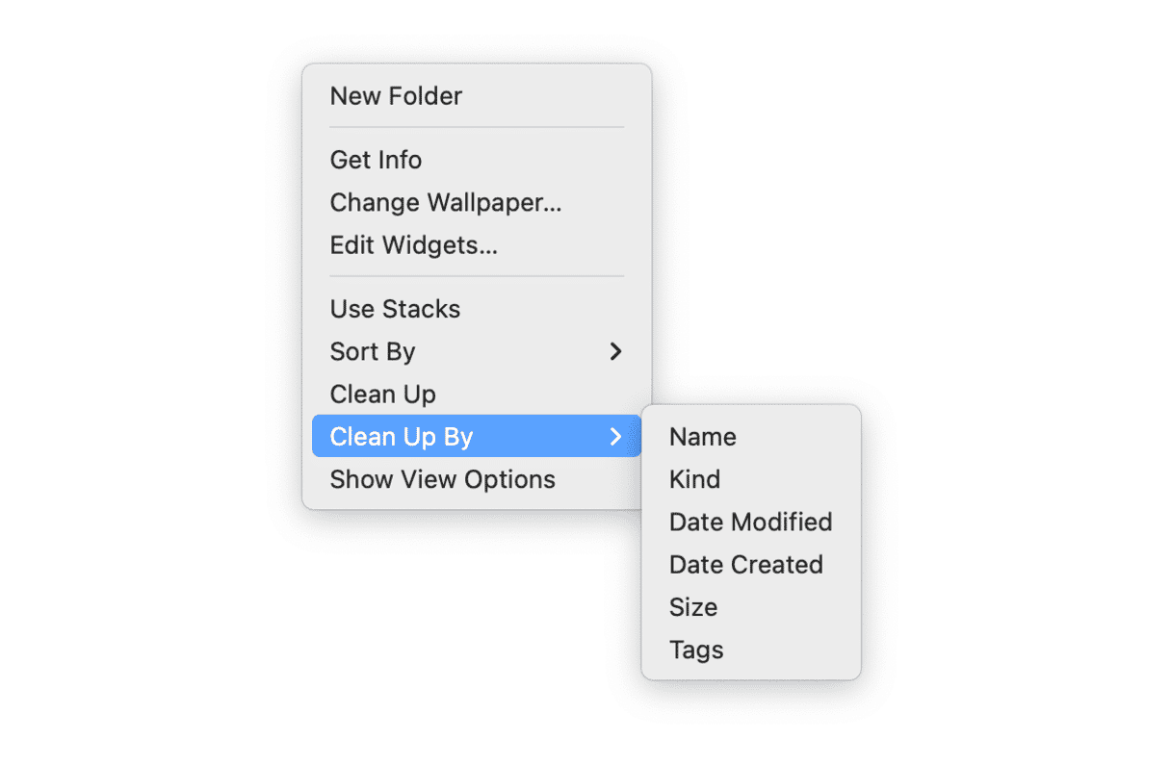Choose Kind in the submenu
The width and height of the screenshot is (1171, 765).
click(x=694, y=479)
